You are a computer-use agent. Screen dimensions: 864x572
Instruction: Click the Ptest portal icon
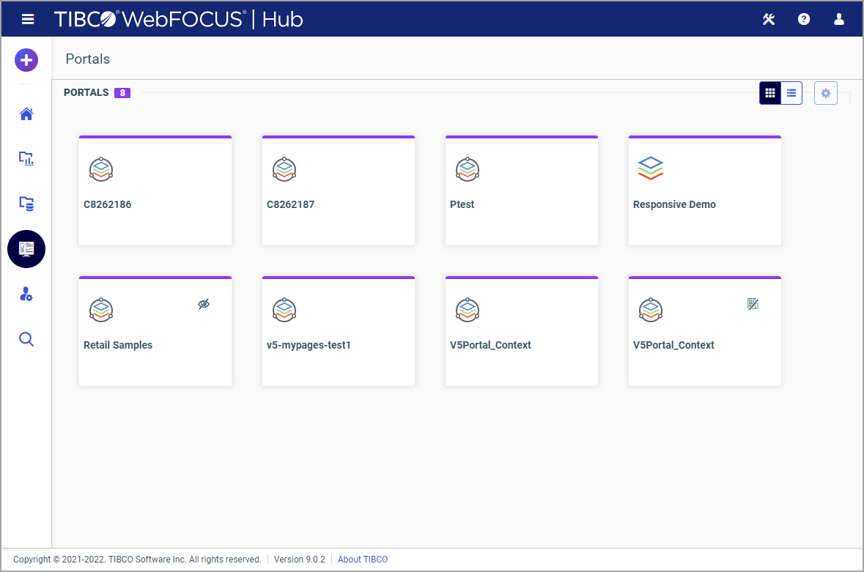(x=468, y=170)
